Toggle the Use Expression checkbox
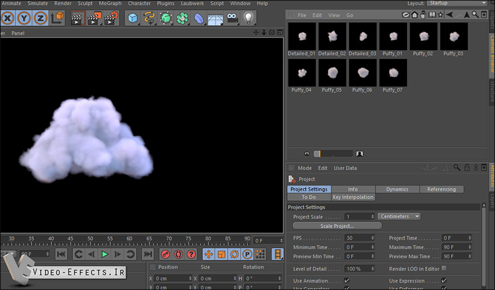Screen dimensions: 495x290 444,280
